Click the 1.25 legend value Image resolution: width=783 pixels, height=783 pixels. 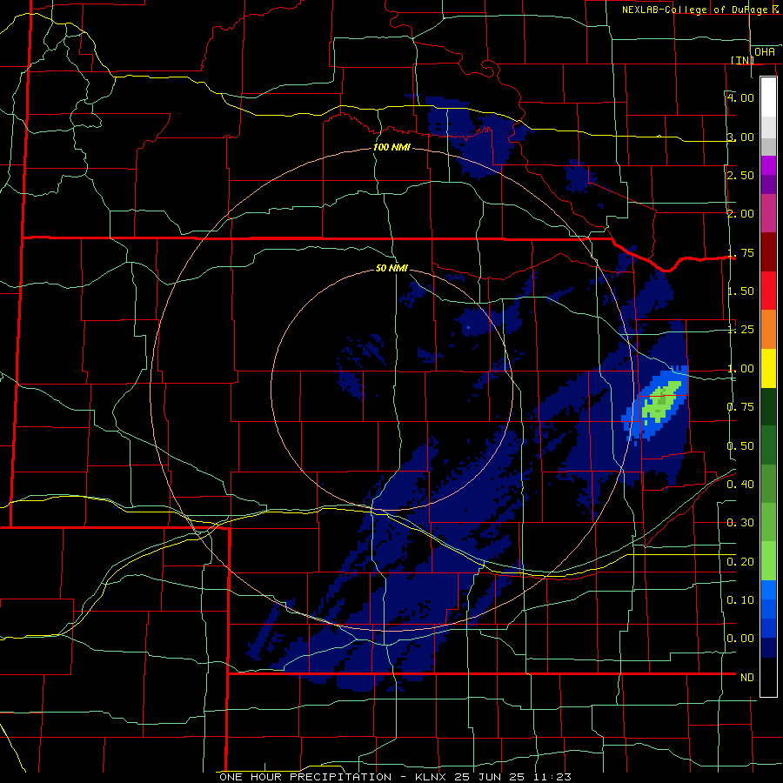(740, 330)
